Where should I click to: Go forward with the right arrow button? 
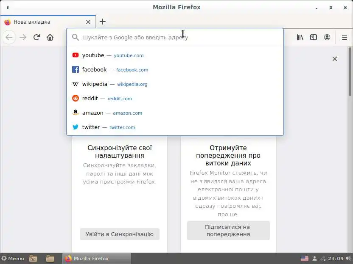tap(23, 37)
